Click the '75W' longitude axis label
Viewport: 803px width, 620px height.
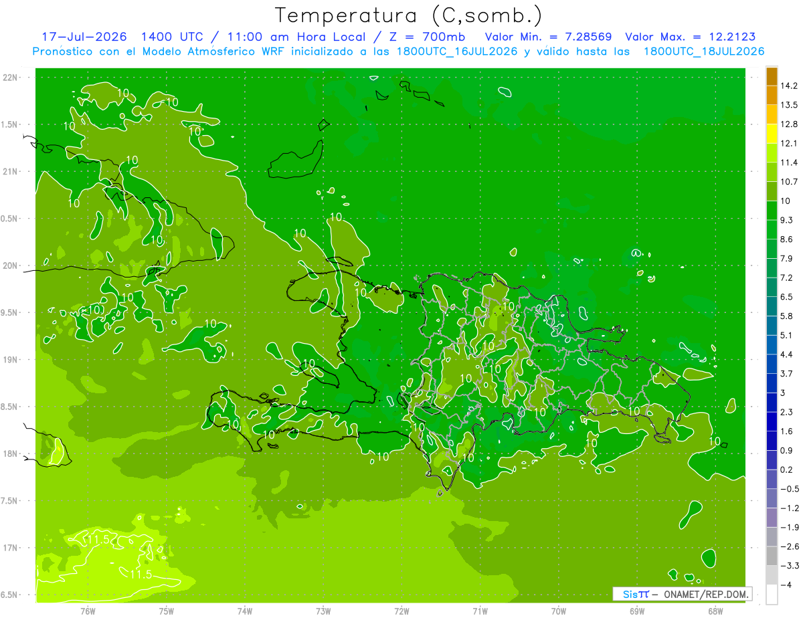click(166, 611)
